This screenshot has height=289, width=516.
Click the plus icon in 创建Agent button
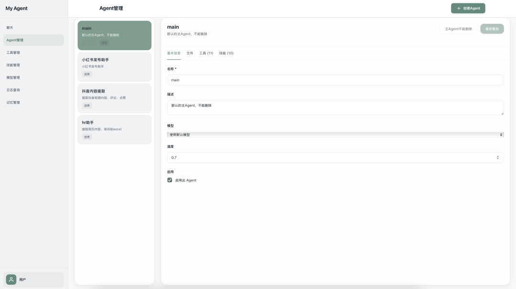459,9
